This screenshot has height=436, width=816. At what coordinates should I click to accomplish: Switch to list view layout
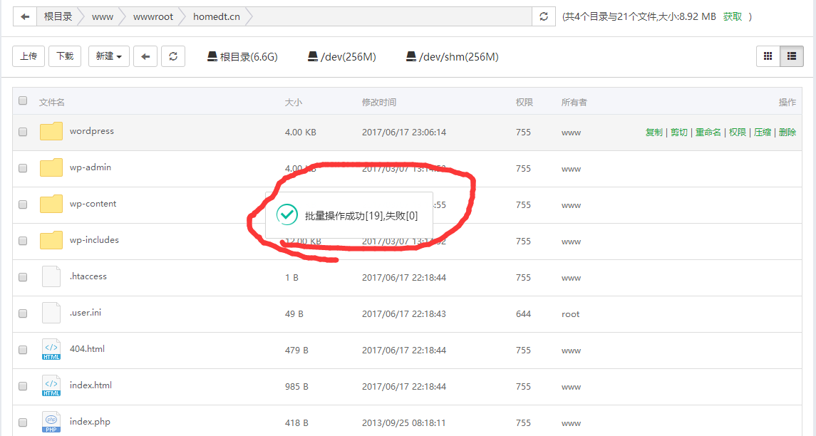coord(791,56)
